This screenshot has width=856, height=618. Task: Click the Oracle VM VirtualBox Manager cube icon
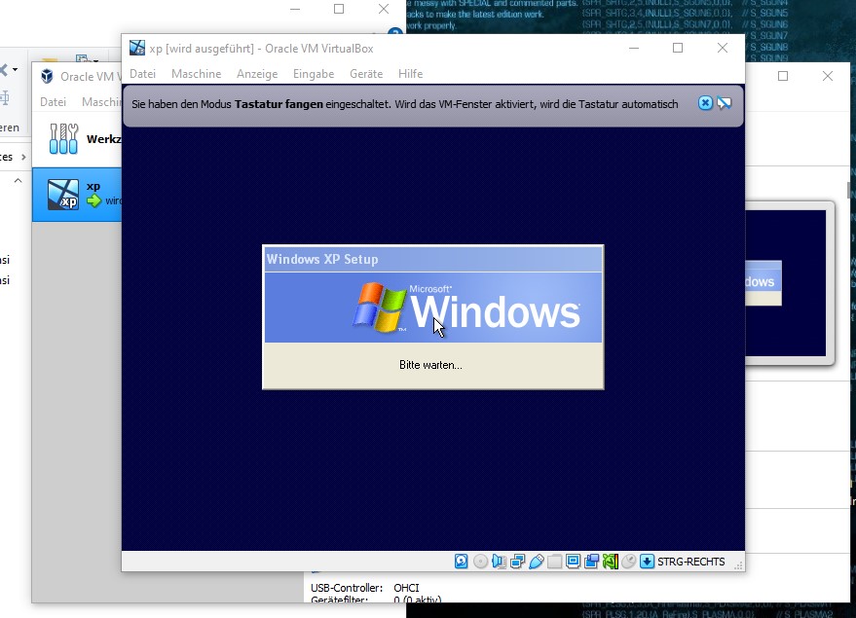click(48, 76)
